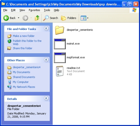The image size is (140, 126).
Task: Open the Favorites menu
Action: pyautogui.click(x=34, y=10)
